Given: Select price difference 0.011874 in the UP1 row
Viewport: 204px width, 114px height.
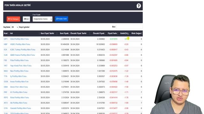Looking at the screenshot, I should coord(113,39).
